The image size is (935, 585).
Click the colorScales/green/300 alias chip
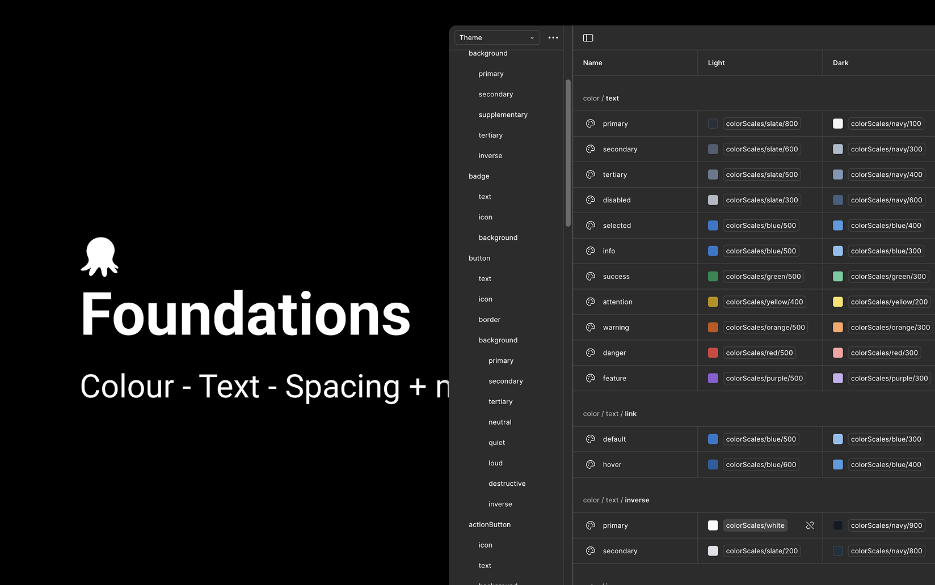click(x=888, y=277)
